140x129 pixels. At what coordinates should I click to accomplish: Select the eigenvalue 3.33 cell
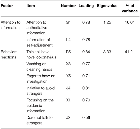click(x=107, y=52)
